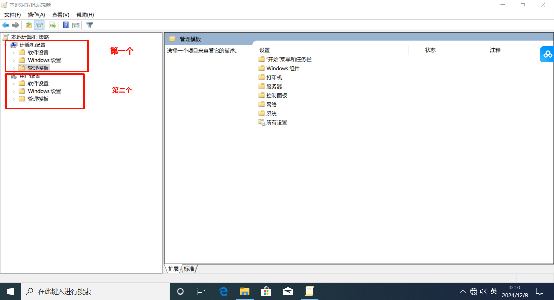Image resolution: width=554 pixels, height=300 pixels.
Task: Click the taskbar search box
Action: (x=95, y=291)
